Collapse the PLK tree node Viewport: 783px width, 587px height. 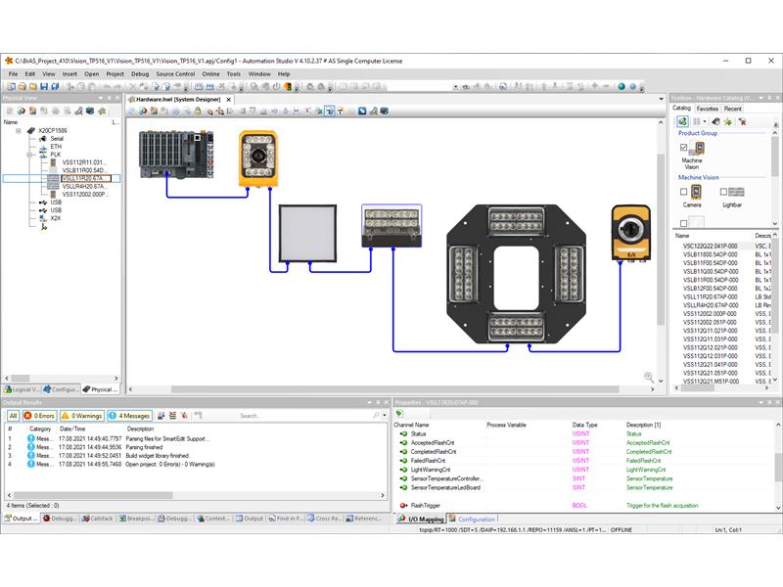[29, 155]
